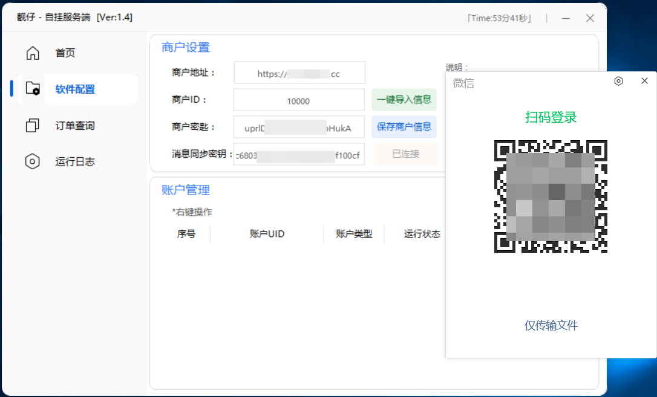Minimize the main application window
Image resolution: width=657 pixels, height=397 pixels.
pos(566,18)
